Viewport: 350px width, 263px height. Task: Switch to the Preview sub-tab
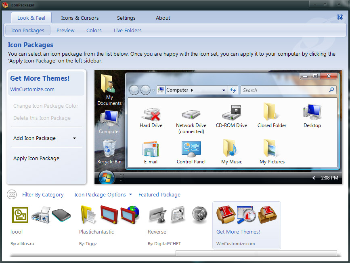[65, 30]
